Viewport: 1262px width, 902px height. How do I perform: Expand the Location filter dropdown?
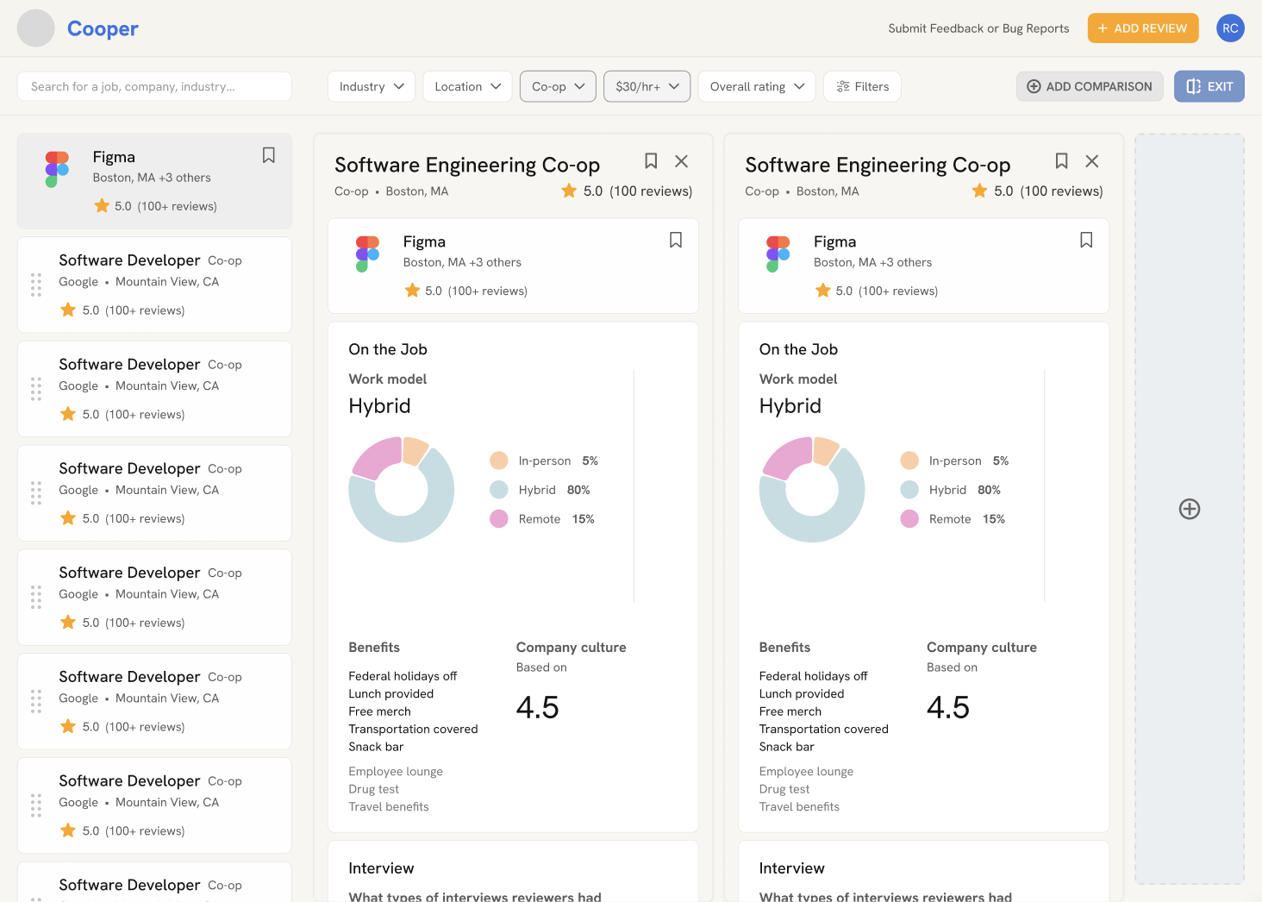tap(467, 86)
